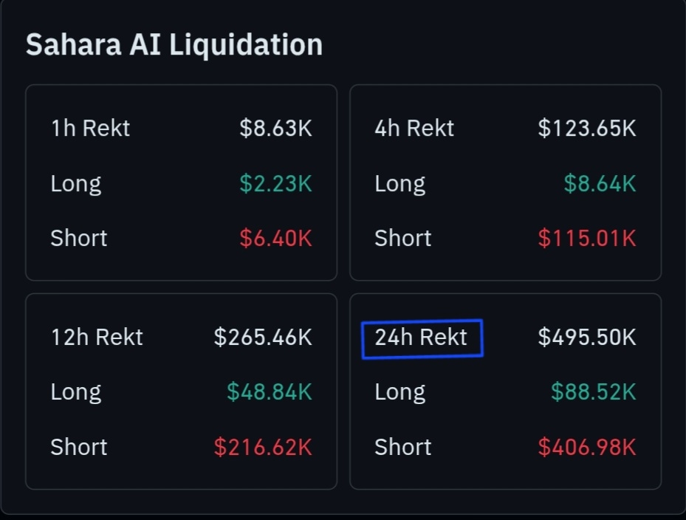The width and height of the screenshot is (686, 520).
Task: Click the 24h Rekt total $495.50K
Action: tap(586, 338)
